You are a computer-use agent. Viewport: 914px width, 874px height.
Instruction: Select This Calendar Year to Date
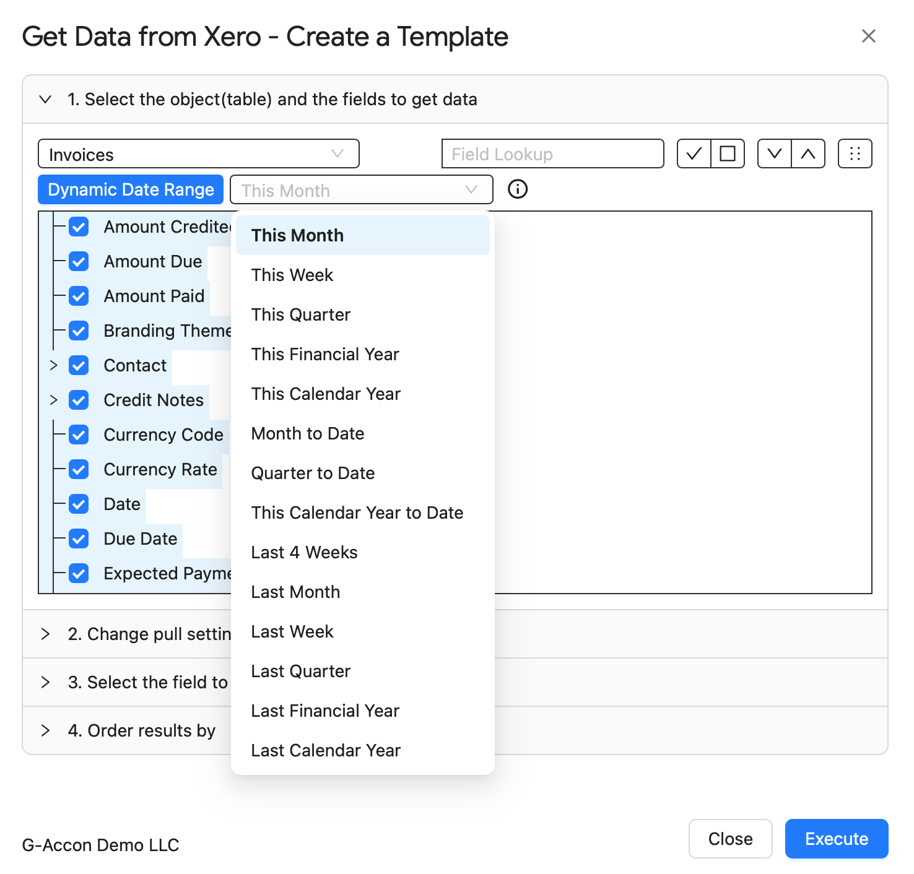click(363, 513)
